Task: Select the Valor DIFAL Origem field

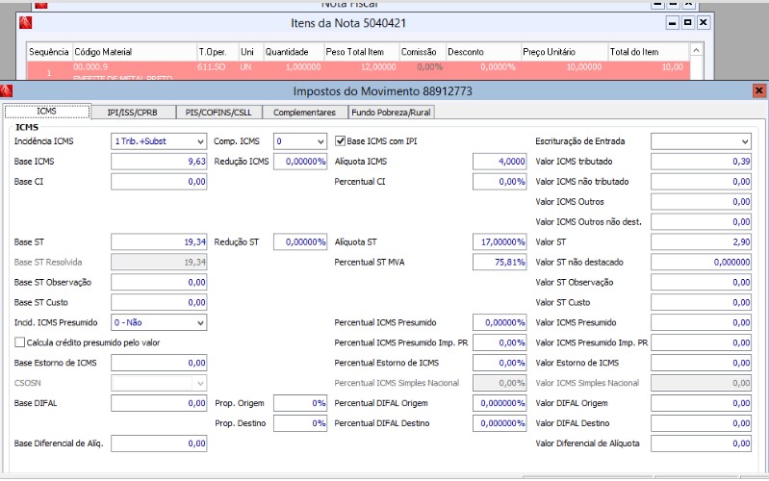Action: point(701,403)
